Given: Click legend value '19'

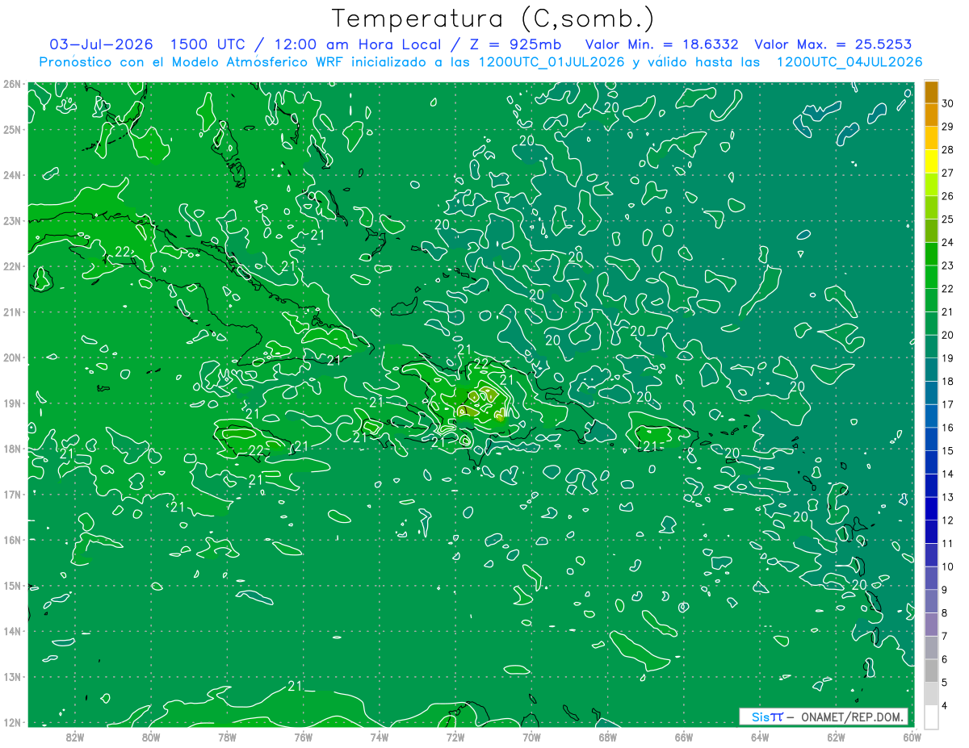Looking at the screenshot, I should coord(948,358).
